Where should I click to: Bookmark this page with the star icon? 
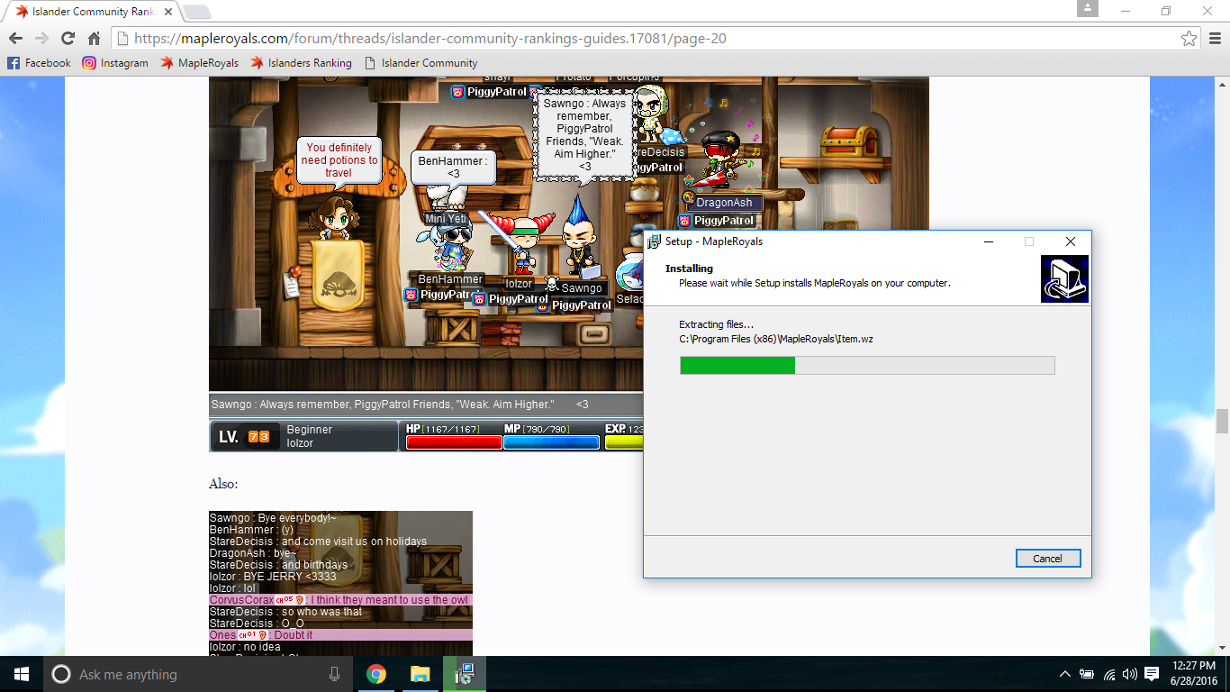coord(1189,39)
